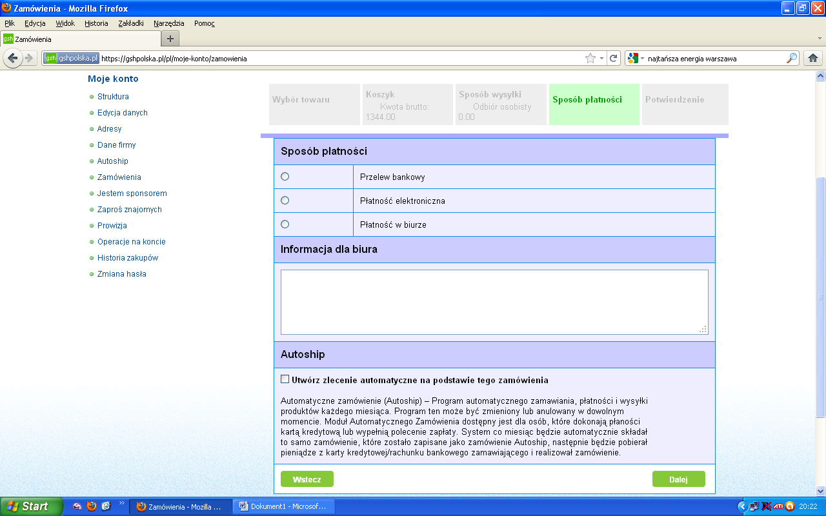Click the search magnifier icon
The width and height of the screenshot is (826, 516).
[x=792, y=58]
